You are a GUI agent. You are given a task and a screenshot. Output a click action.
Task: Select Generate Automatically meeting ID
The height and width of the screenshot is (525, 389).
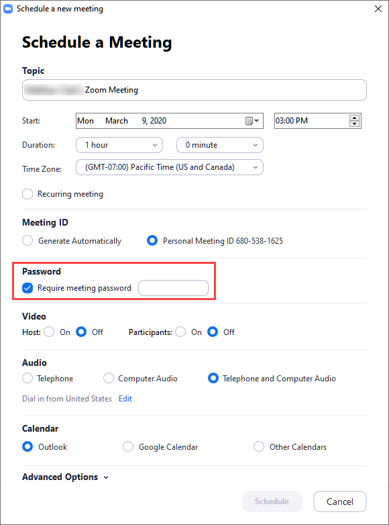[27, 241]
